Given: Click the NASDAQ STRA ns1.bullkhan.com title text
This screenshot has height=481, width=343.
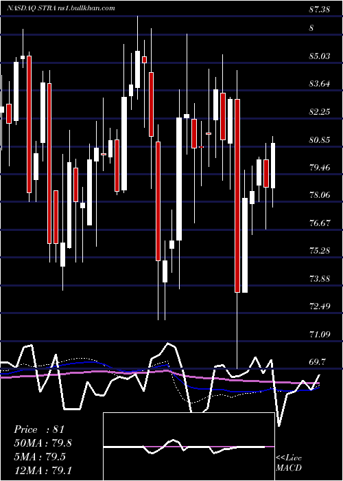Looking at the screenshot, I should click(61, 8).
